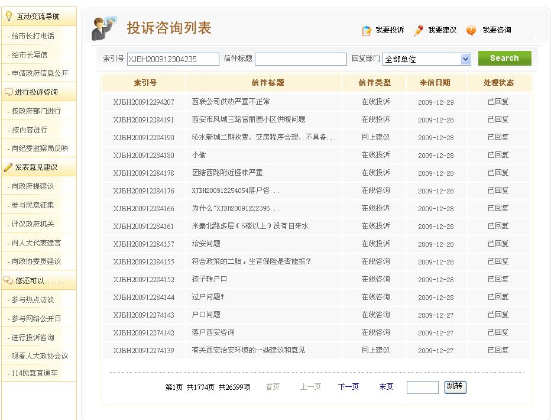551x420 pixels.
Task: Open 申请政府信息公开 in sidebar
Action: (x=40, y=73)
